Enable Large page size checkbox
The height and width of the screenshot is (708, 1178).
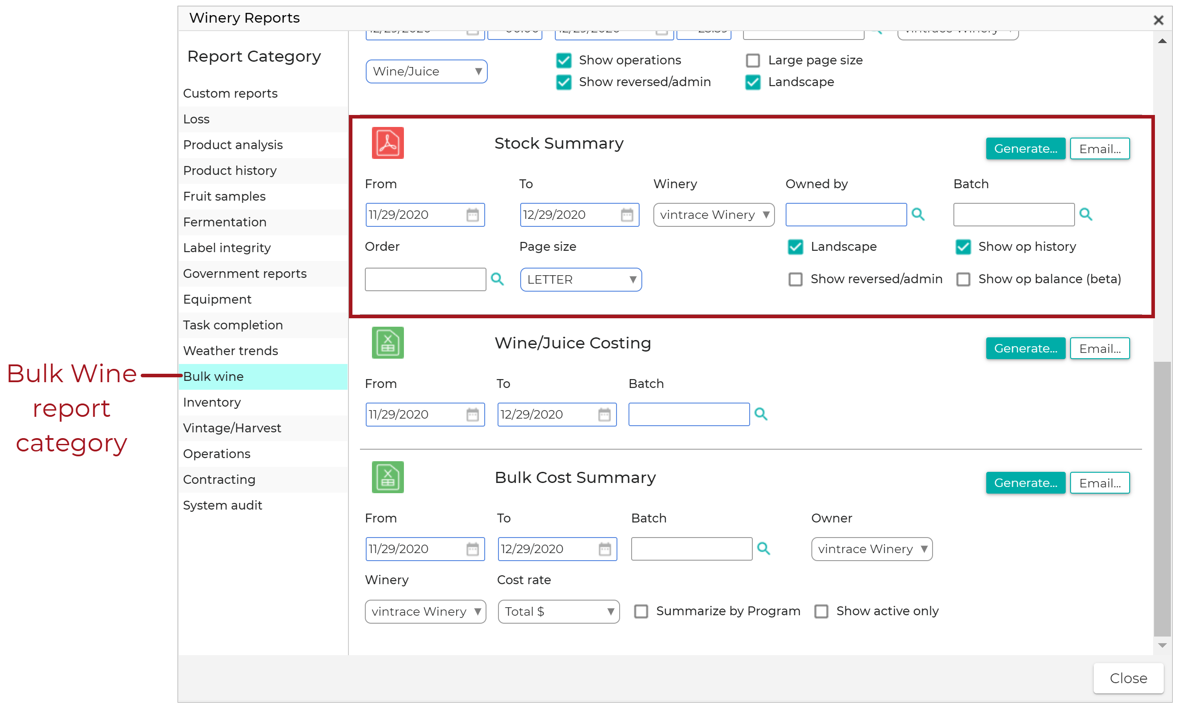(753, 60)
